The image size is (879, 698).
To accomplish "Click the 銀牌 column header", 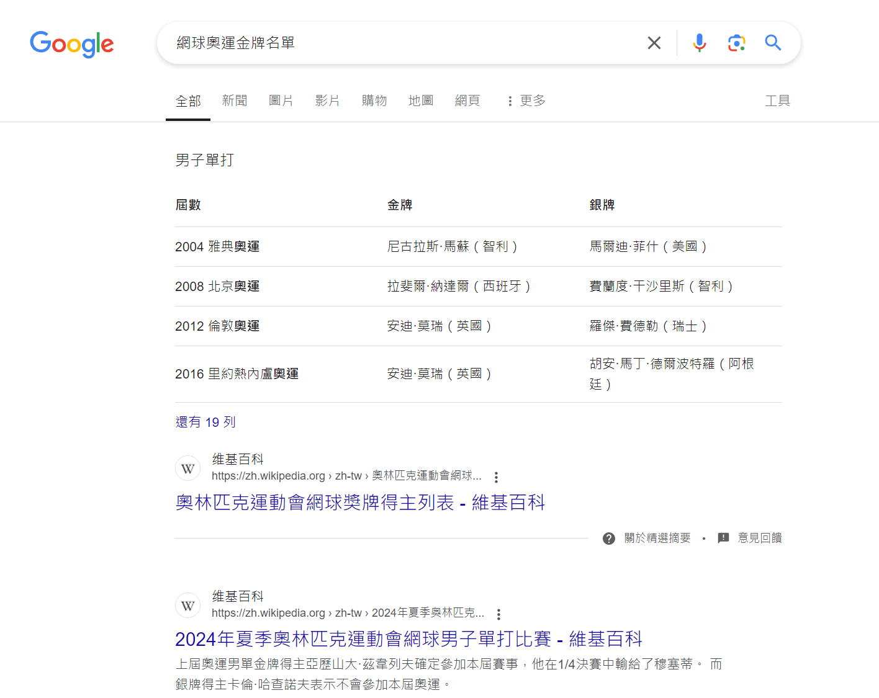I will point(602,205).
